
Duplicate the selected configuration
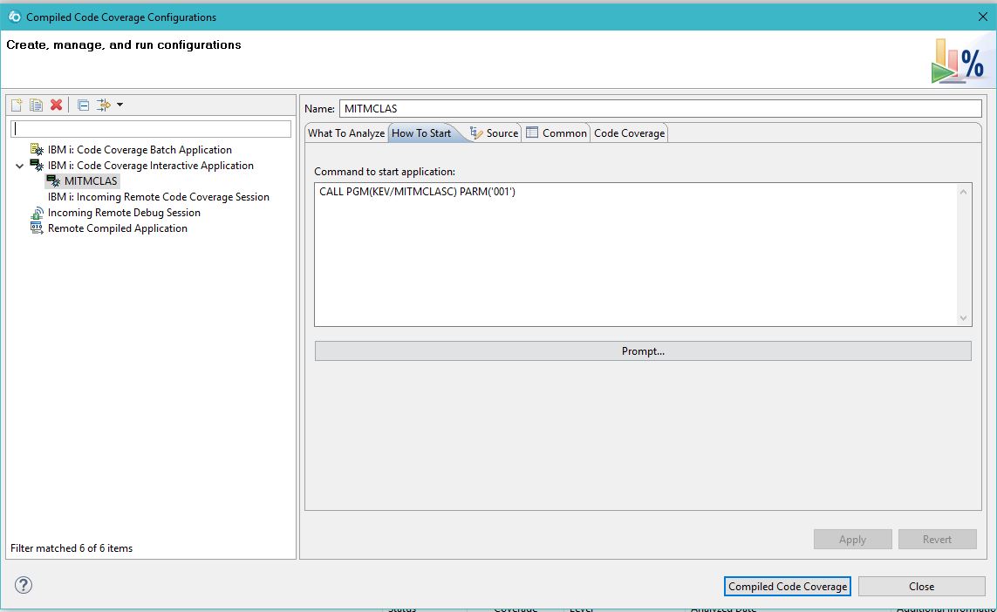(36, 105)
